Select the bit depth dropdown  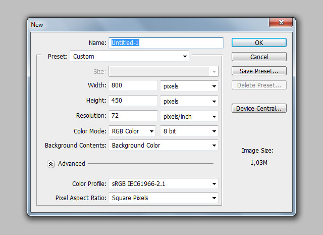click(x=189, y=131)
